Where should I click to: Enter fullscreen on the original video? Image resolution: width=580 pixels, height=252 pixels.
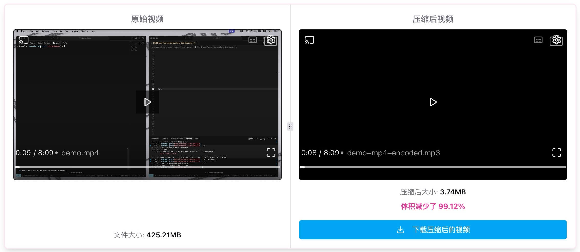click(x=271, y=153)
